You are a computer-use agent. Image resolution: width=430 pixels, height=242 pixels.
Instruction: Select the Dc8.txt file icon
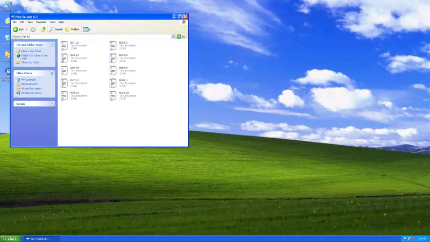click(x=113, y=83)
